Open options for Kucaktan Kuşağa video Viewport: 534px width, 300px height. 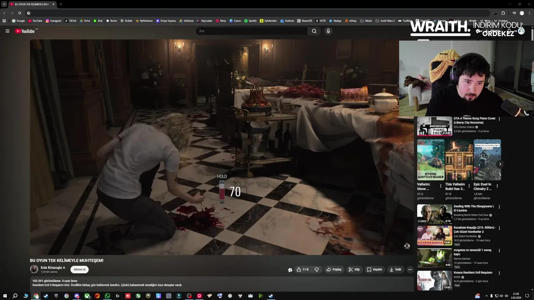(x=499, y=228)
